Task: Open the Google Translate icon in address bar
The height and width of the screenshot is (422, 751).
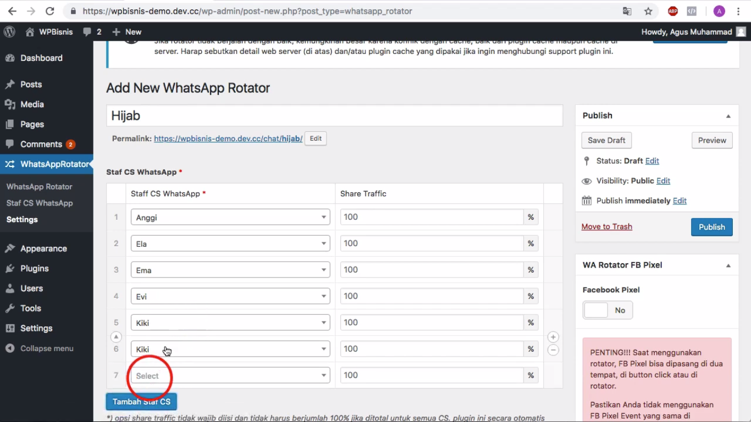Action: pos(627,11)
